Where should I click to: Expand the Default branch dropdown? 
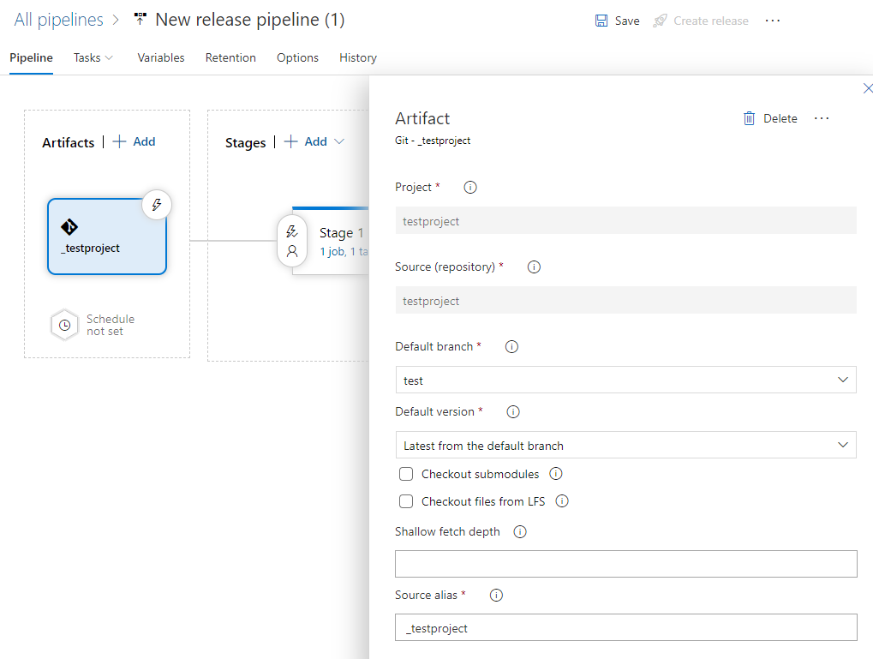[843, 380]
